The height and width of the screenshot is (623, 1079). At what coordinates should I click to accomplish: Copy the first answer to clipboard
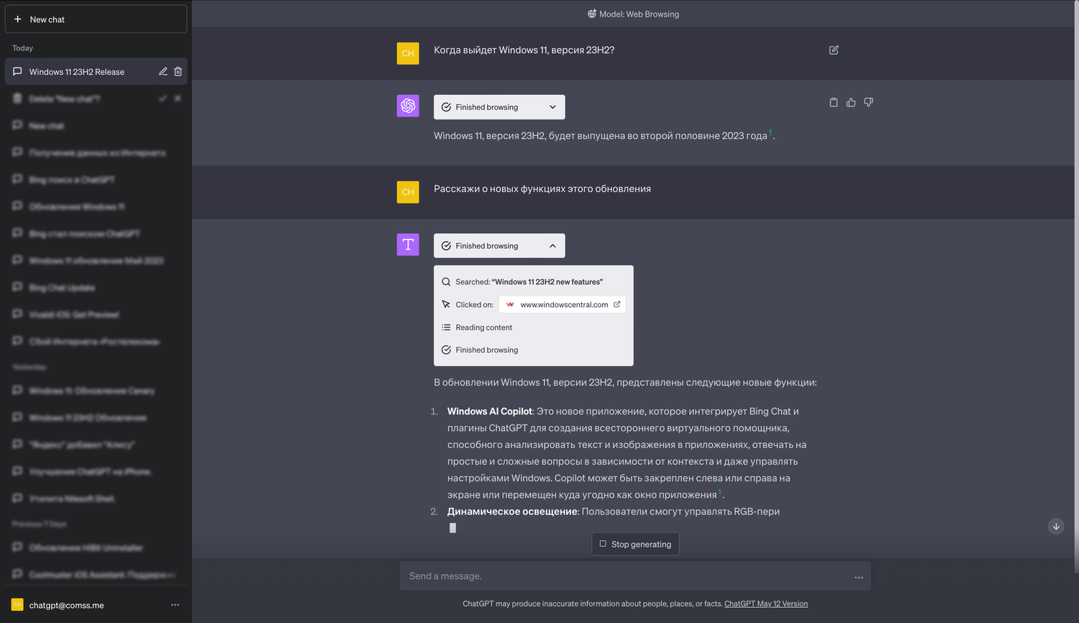tap(834, 102)
